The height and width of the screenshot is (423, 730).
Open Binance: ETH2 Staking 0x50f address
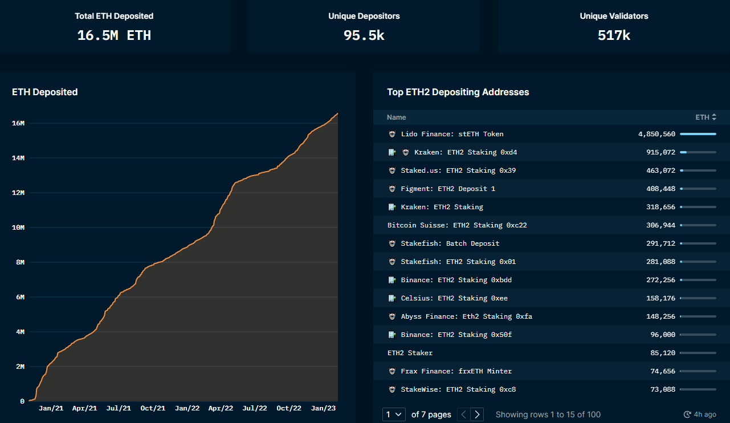[x=456, y=335]
